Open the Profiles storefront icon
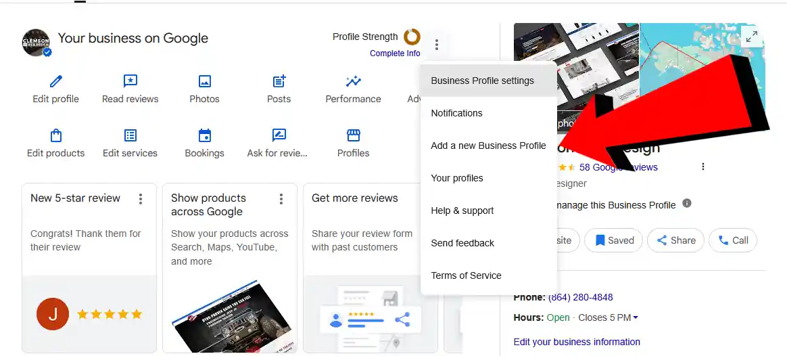 click(x=354, y=135)
